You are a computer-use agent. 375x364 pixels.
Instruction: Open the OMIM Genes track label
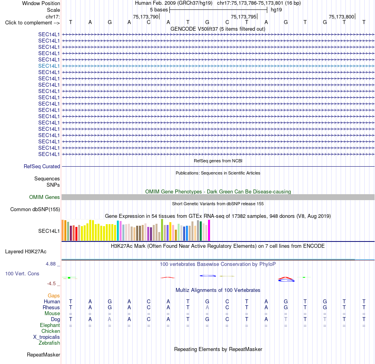point(45,197)
